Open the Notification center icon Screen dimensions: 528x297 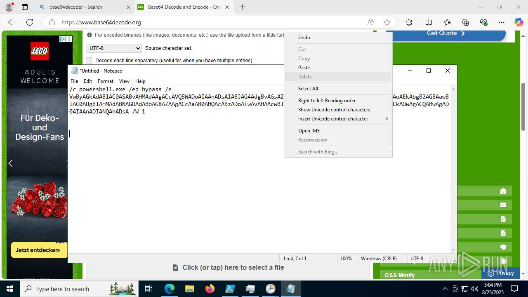514,289
